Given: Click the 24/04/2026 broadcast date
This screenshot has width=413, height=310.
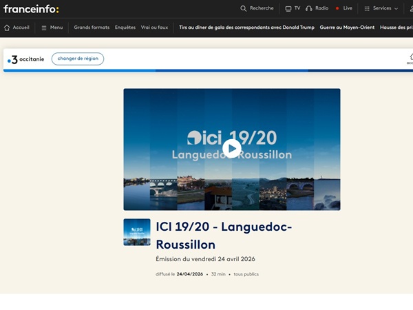Looking at the screenshot, I should point(190,274).
